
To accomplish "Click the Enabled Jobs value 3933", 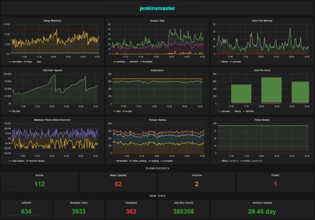I will pyautogui.click(x=79, y=212).
